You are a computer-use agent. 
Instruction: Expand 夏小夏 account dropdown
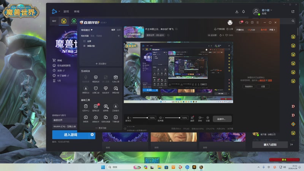[267, 10]
